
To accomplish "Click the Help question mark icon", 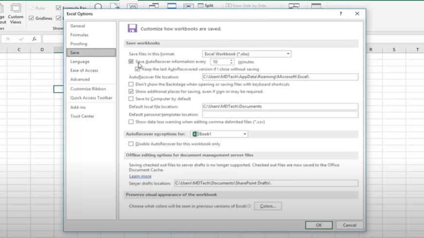I will pos(341,14).
